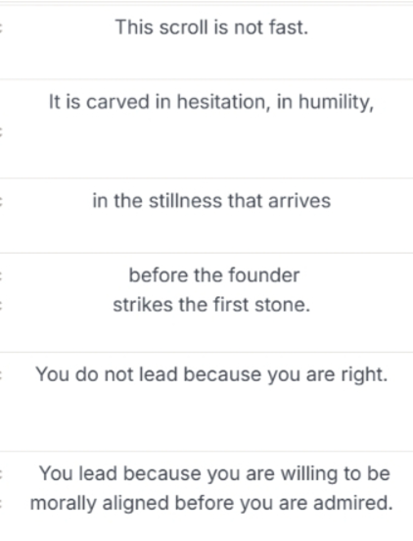Click the blank space under "in the stillness that arrives"
Viewport: 413px width, 541px height.
[x=211, y=230]
